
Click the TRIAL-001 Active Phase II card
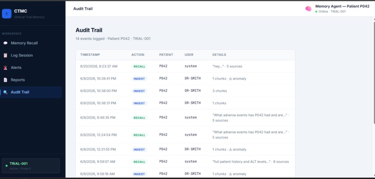pos(31,166)
